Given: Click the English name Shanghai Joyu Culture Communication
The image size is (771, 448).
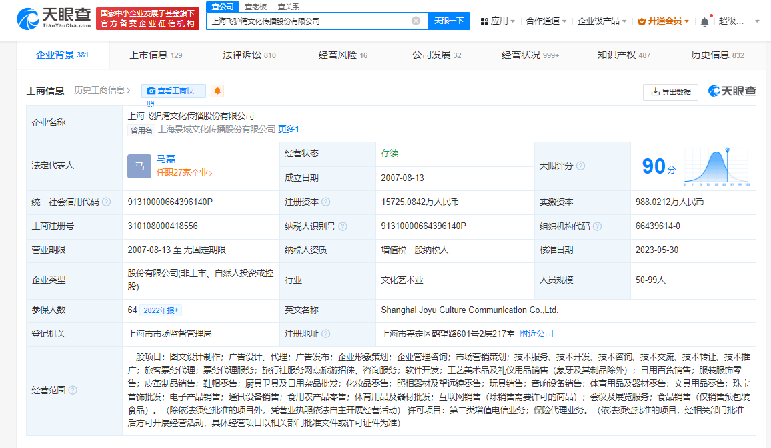Looking at the screenshot, I should point(470,310).
